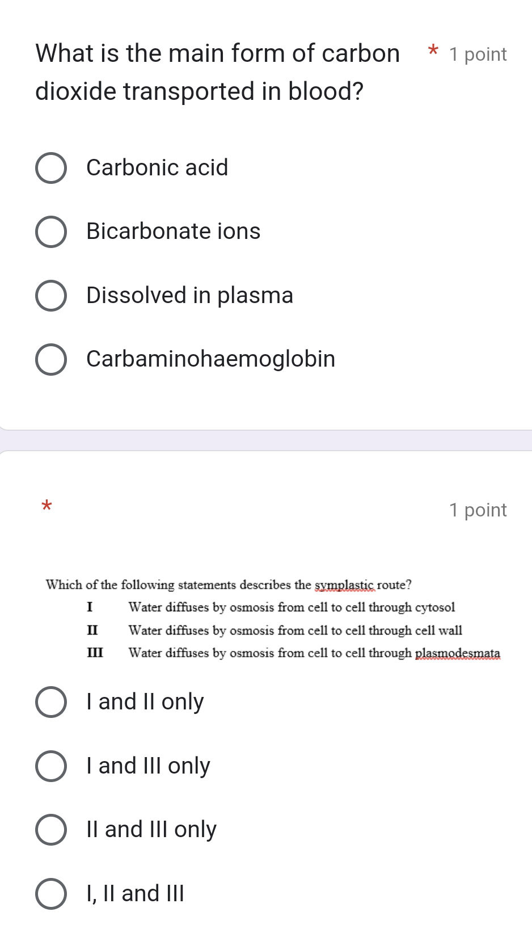Click the underlined word "plasmodesmata"
532x937 pixels.
[458, 653]
